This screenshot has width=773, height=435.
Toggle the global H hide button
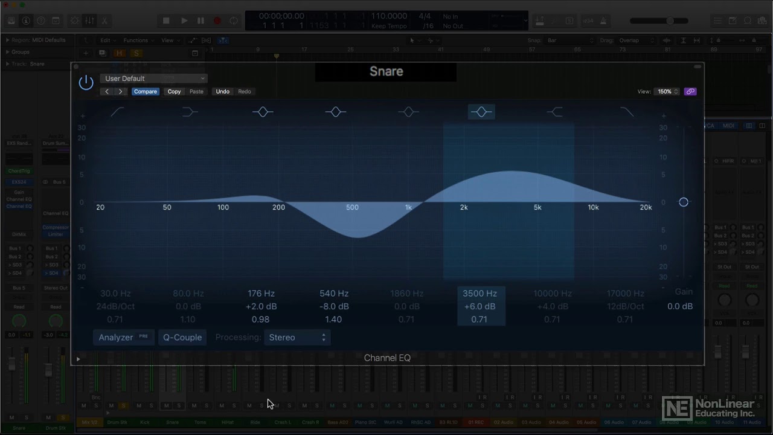pyautogui.click(x=120, y=53)
